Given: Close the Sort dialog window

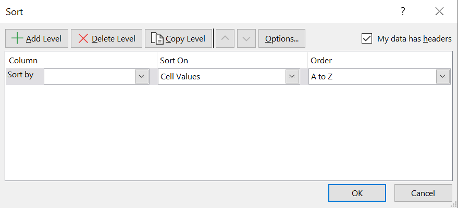Looking at the screenshot, I should click(439, 11).
